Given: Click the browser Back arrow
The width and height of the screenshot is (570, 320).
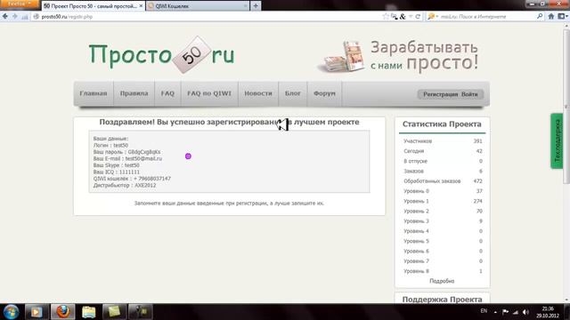Looking at the screenshot, I should pyautogui.click(x=5, y=16).
